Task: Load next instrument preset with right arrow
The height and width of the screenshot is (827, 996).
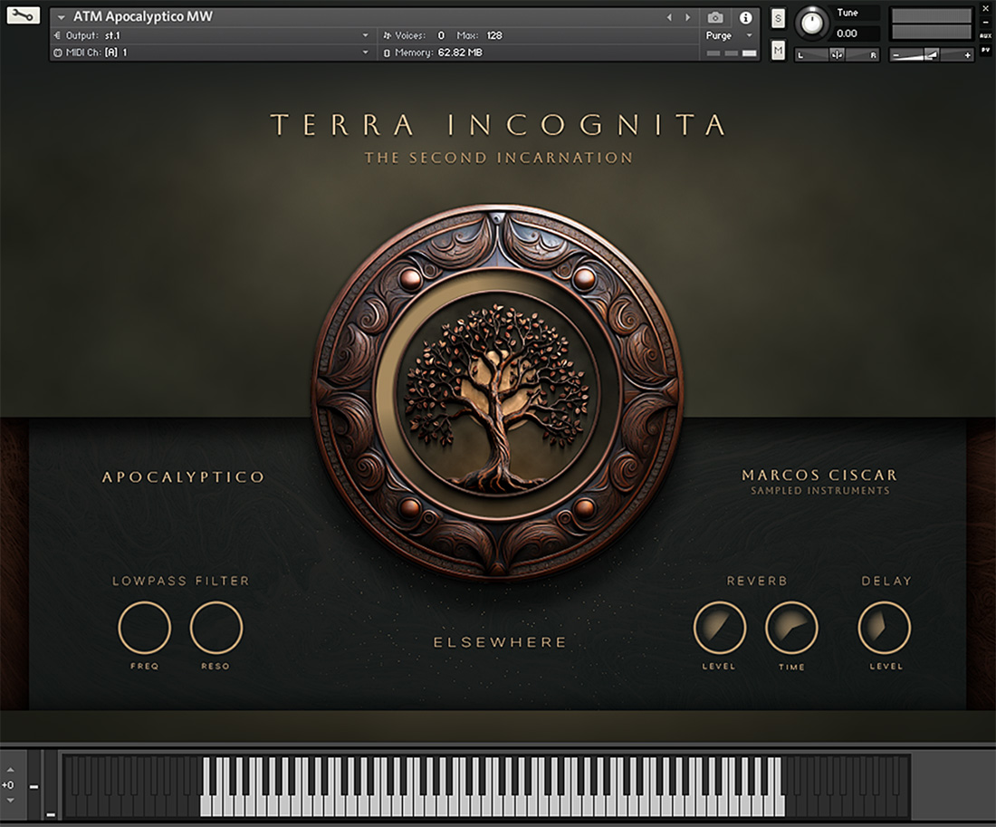Action: point(687,17)
